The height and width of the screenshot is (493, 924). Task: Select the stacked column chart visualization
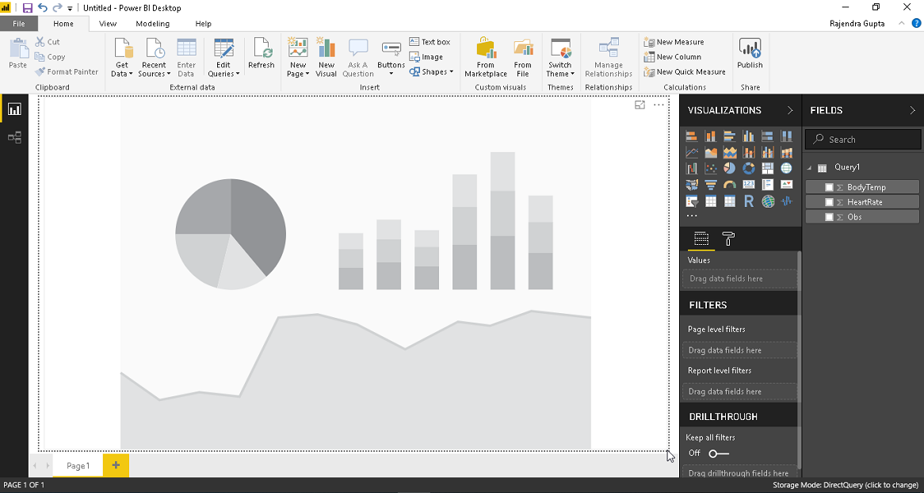(x=711, y=136)
